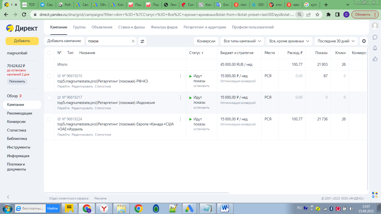Click the thumbs-up feedback icon
Screen dimensions: 381x214
[x=375, y=59]
